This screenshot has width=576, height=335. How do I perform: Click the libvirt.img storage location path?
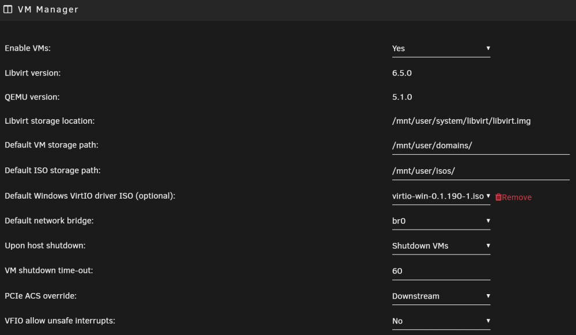tap(461, 121)
